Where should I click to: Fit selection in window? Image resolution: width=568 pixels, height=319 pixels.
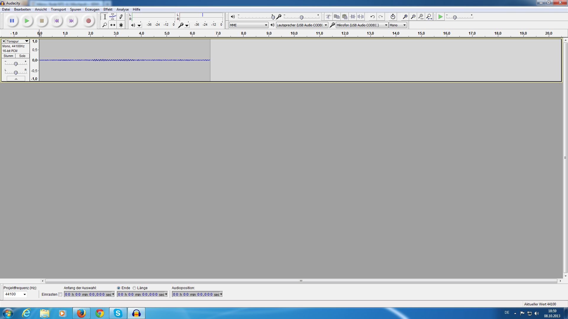421,17
